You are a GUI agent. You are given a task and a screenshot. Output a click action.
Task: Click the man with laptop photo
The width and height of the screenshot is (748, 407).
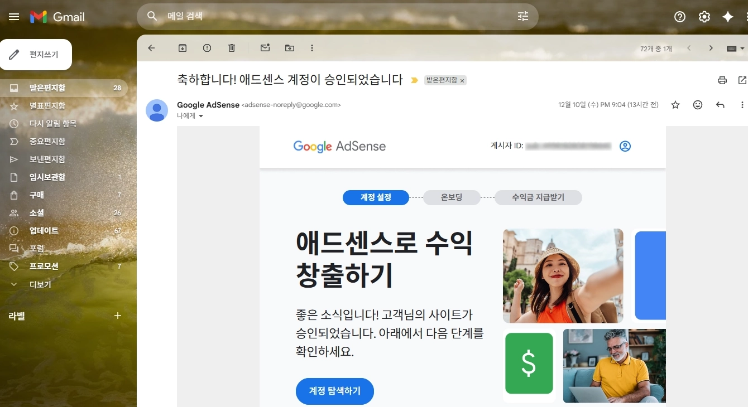pyautogui.click(x=615, y=366)
